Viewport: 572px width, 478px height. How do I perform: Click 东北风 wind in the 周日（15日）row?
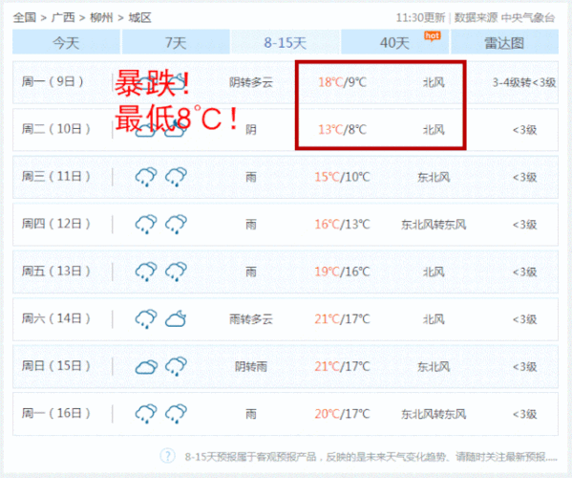434,366
